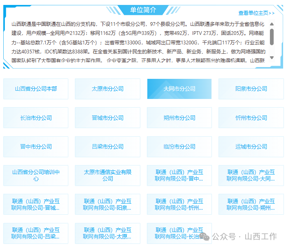Open the 查看单位主页>> link
This screenshot has height=248, width=286.
[256, 13]
